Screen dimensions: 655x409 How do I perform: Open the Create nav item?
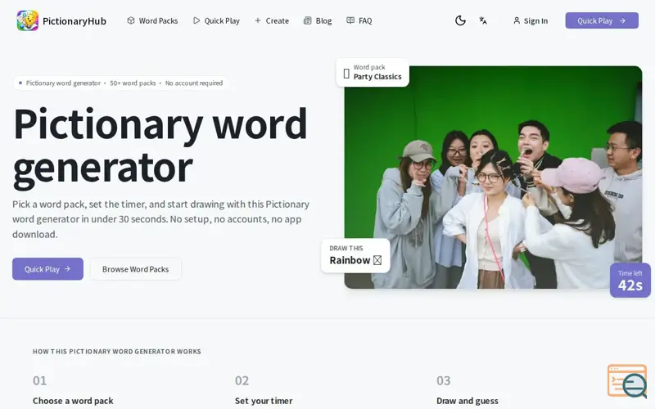pos(272,20)
